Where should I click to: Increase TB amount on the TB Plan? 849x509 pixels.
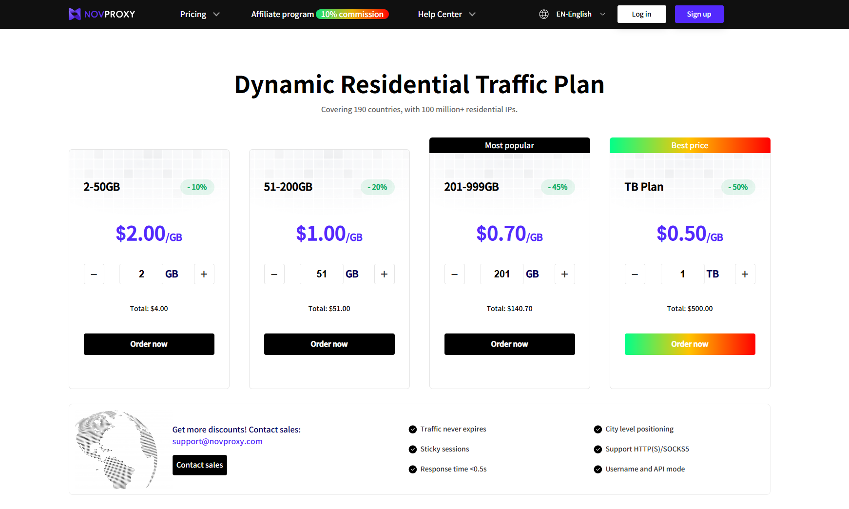[x=745, y=274]
